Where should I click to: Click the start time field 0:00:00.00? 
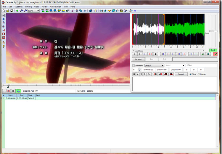[148, 70]
